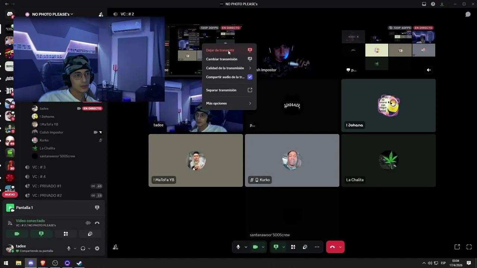Mute microphone in bottom call bar
The width and height of the screenshot is (477, 268).
(x=238, y=247)
